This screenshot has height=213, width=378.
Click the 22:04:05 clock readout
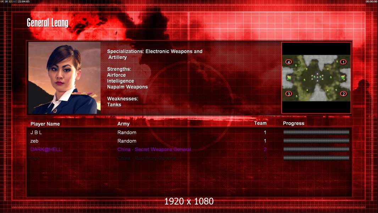point(24,1)
